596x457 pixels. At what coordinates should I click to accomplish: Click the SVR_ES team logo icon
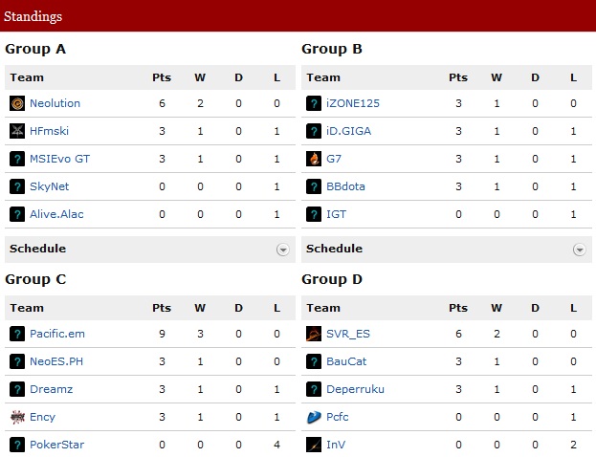click(314, 334)
